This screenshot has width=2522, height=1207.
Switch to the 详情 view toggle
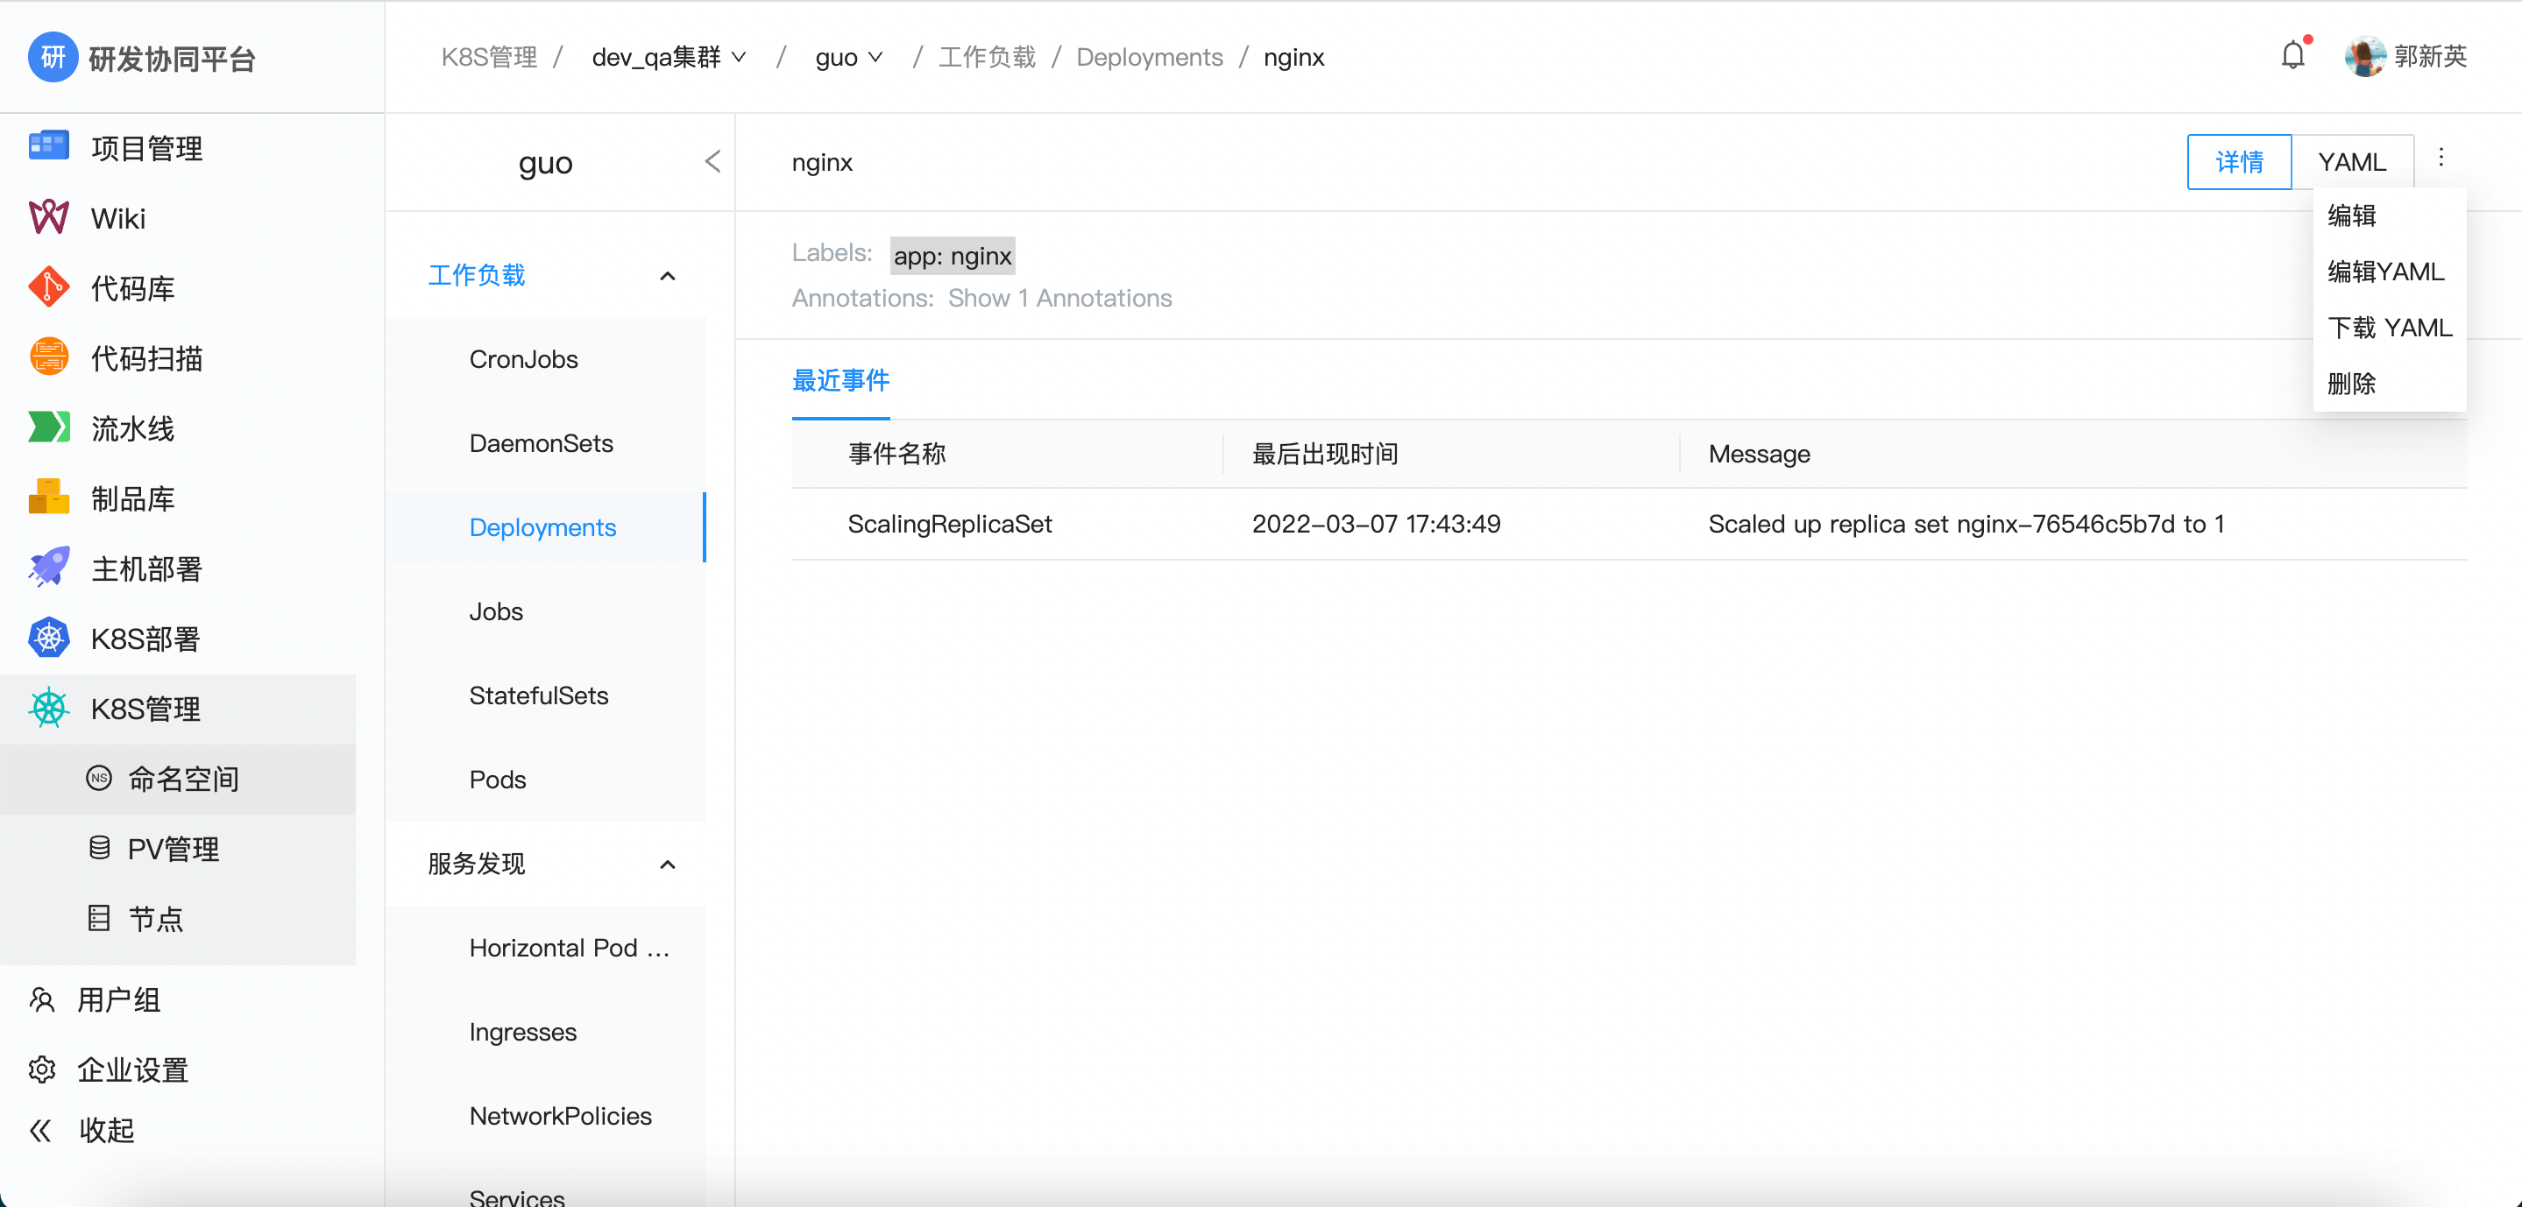tap(2239, 163)
